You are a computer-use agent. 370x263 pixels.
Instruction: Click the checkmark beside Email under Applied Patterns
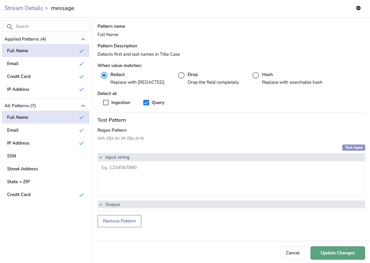(x=81, y=64)
